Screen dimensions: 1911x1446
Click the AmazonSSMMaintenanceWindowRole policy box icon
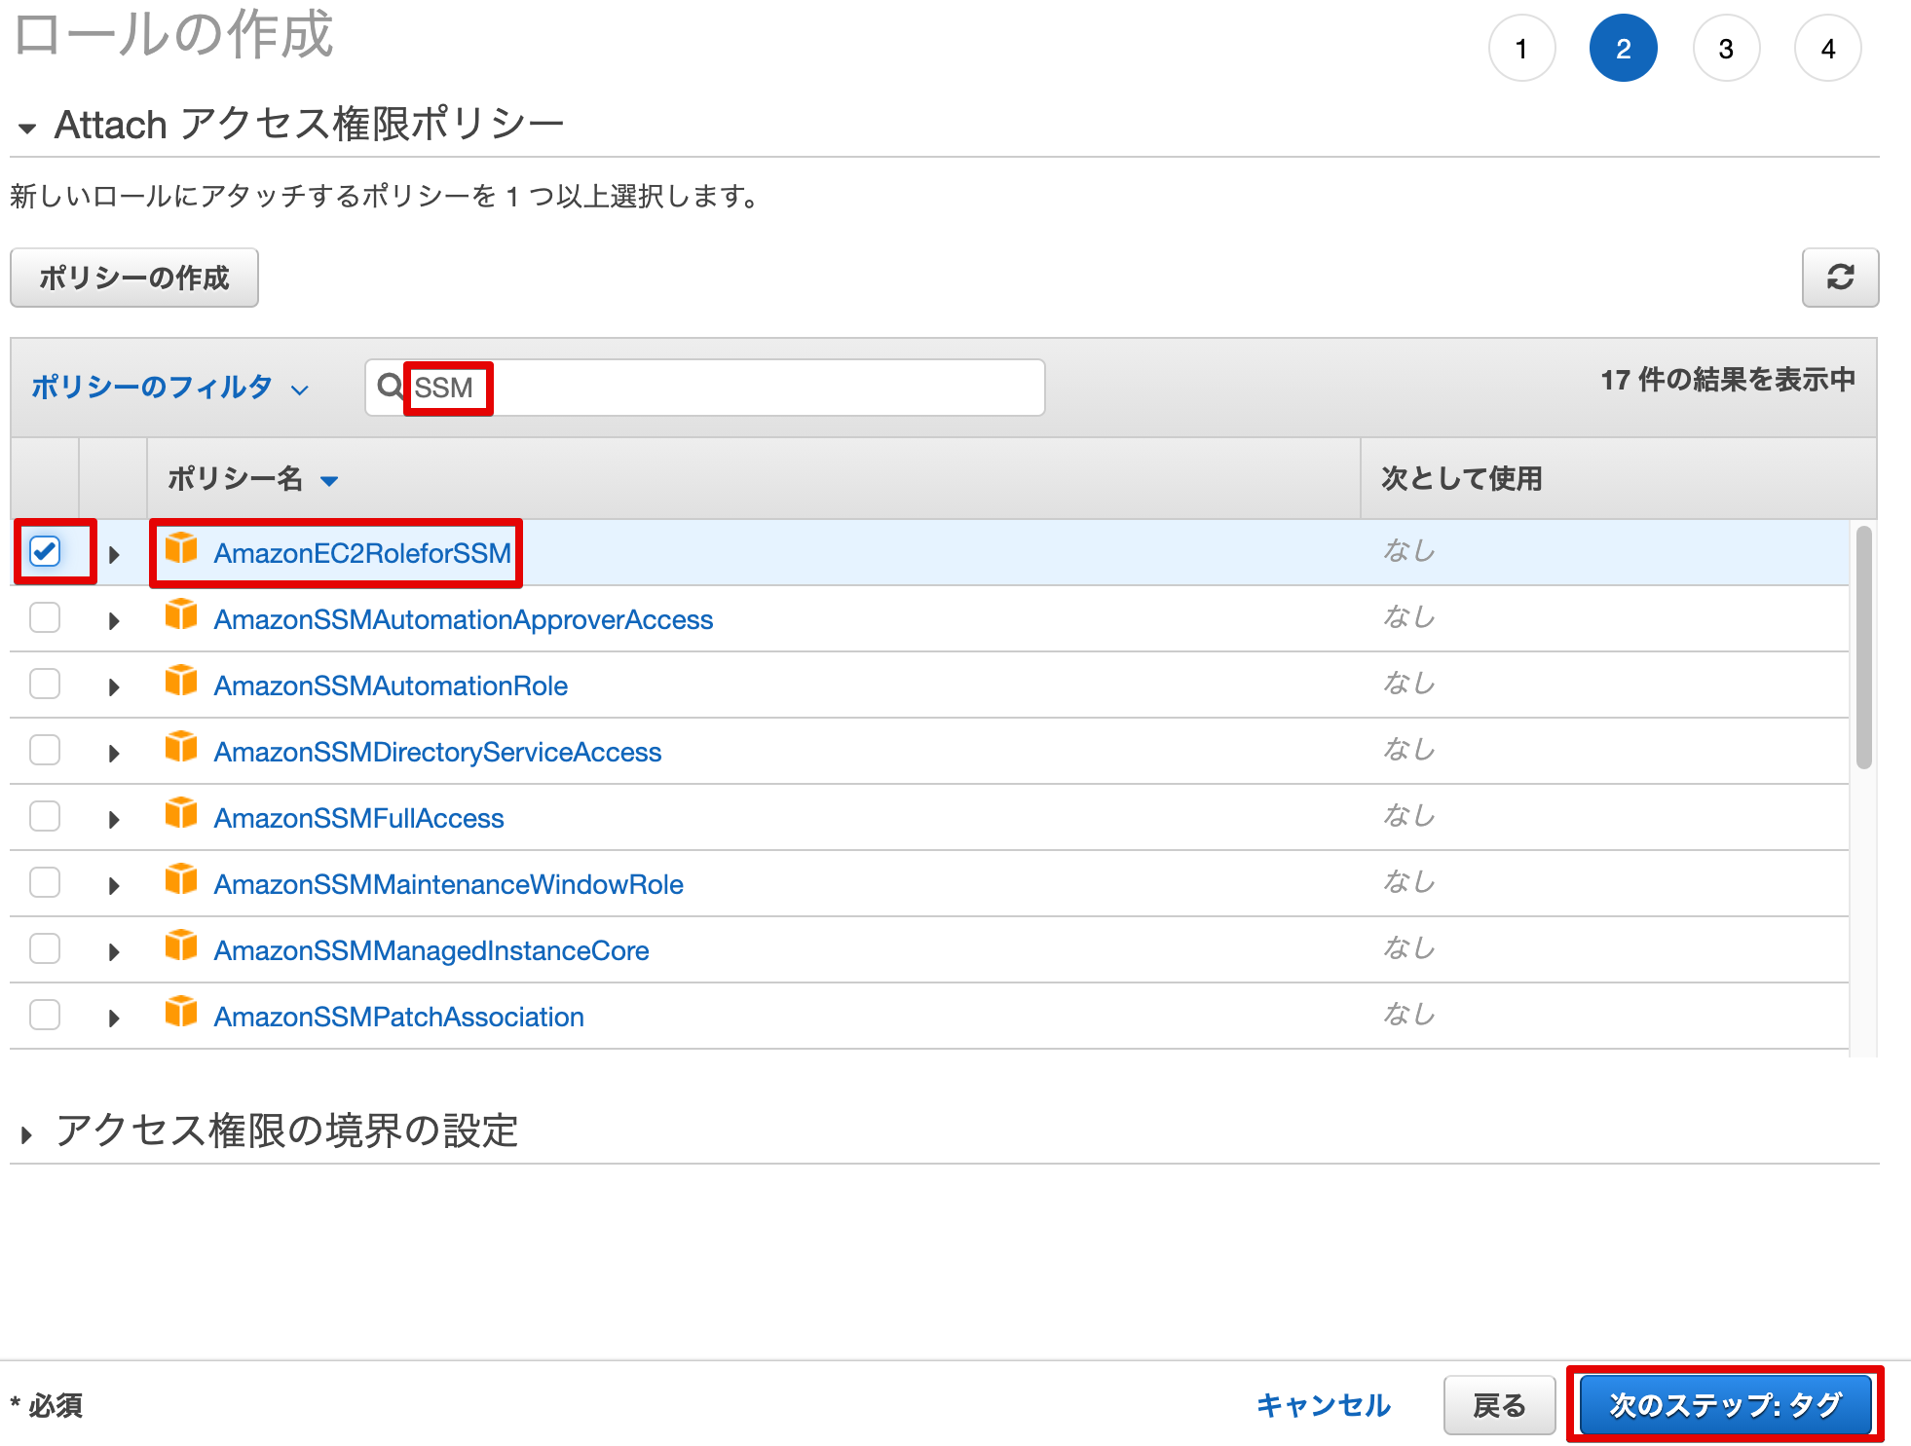pos(181,880)
